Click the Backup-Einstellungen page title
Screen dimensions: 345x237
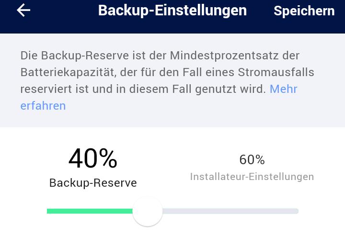pos(172,11)
